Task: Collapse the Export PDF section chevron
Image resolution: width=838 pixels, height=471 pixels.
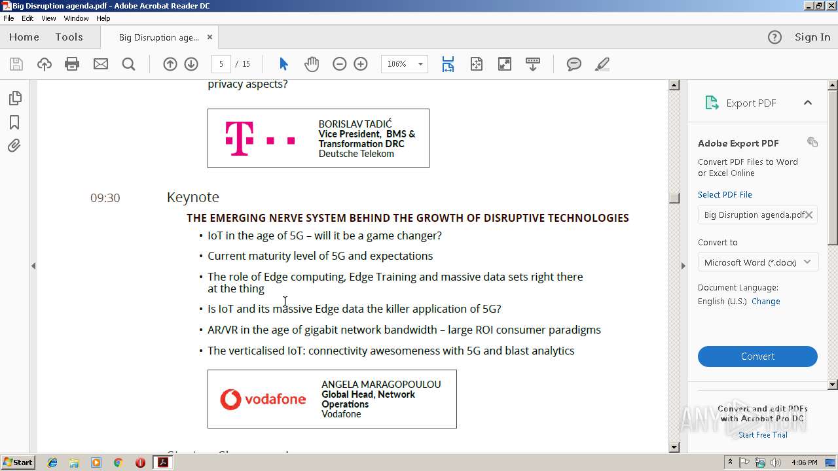Action: click(807, 103)
